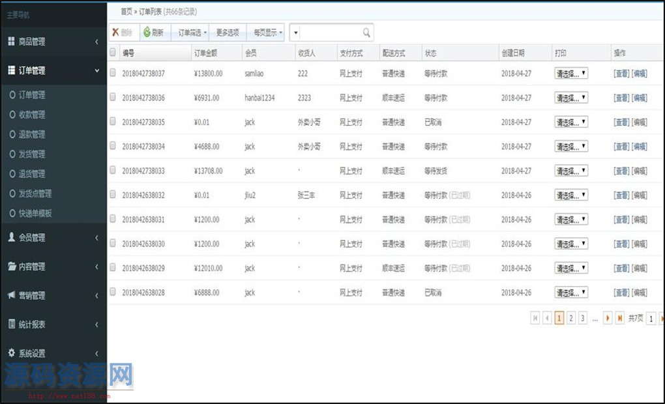Open the 每页显示 per-page dropdown
The image size is (665, 404).
(x=268, y=33)
